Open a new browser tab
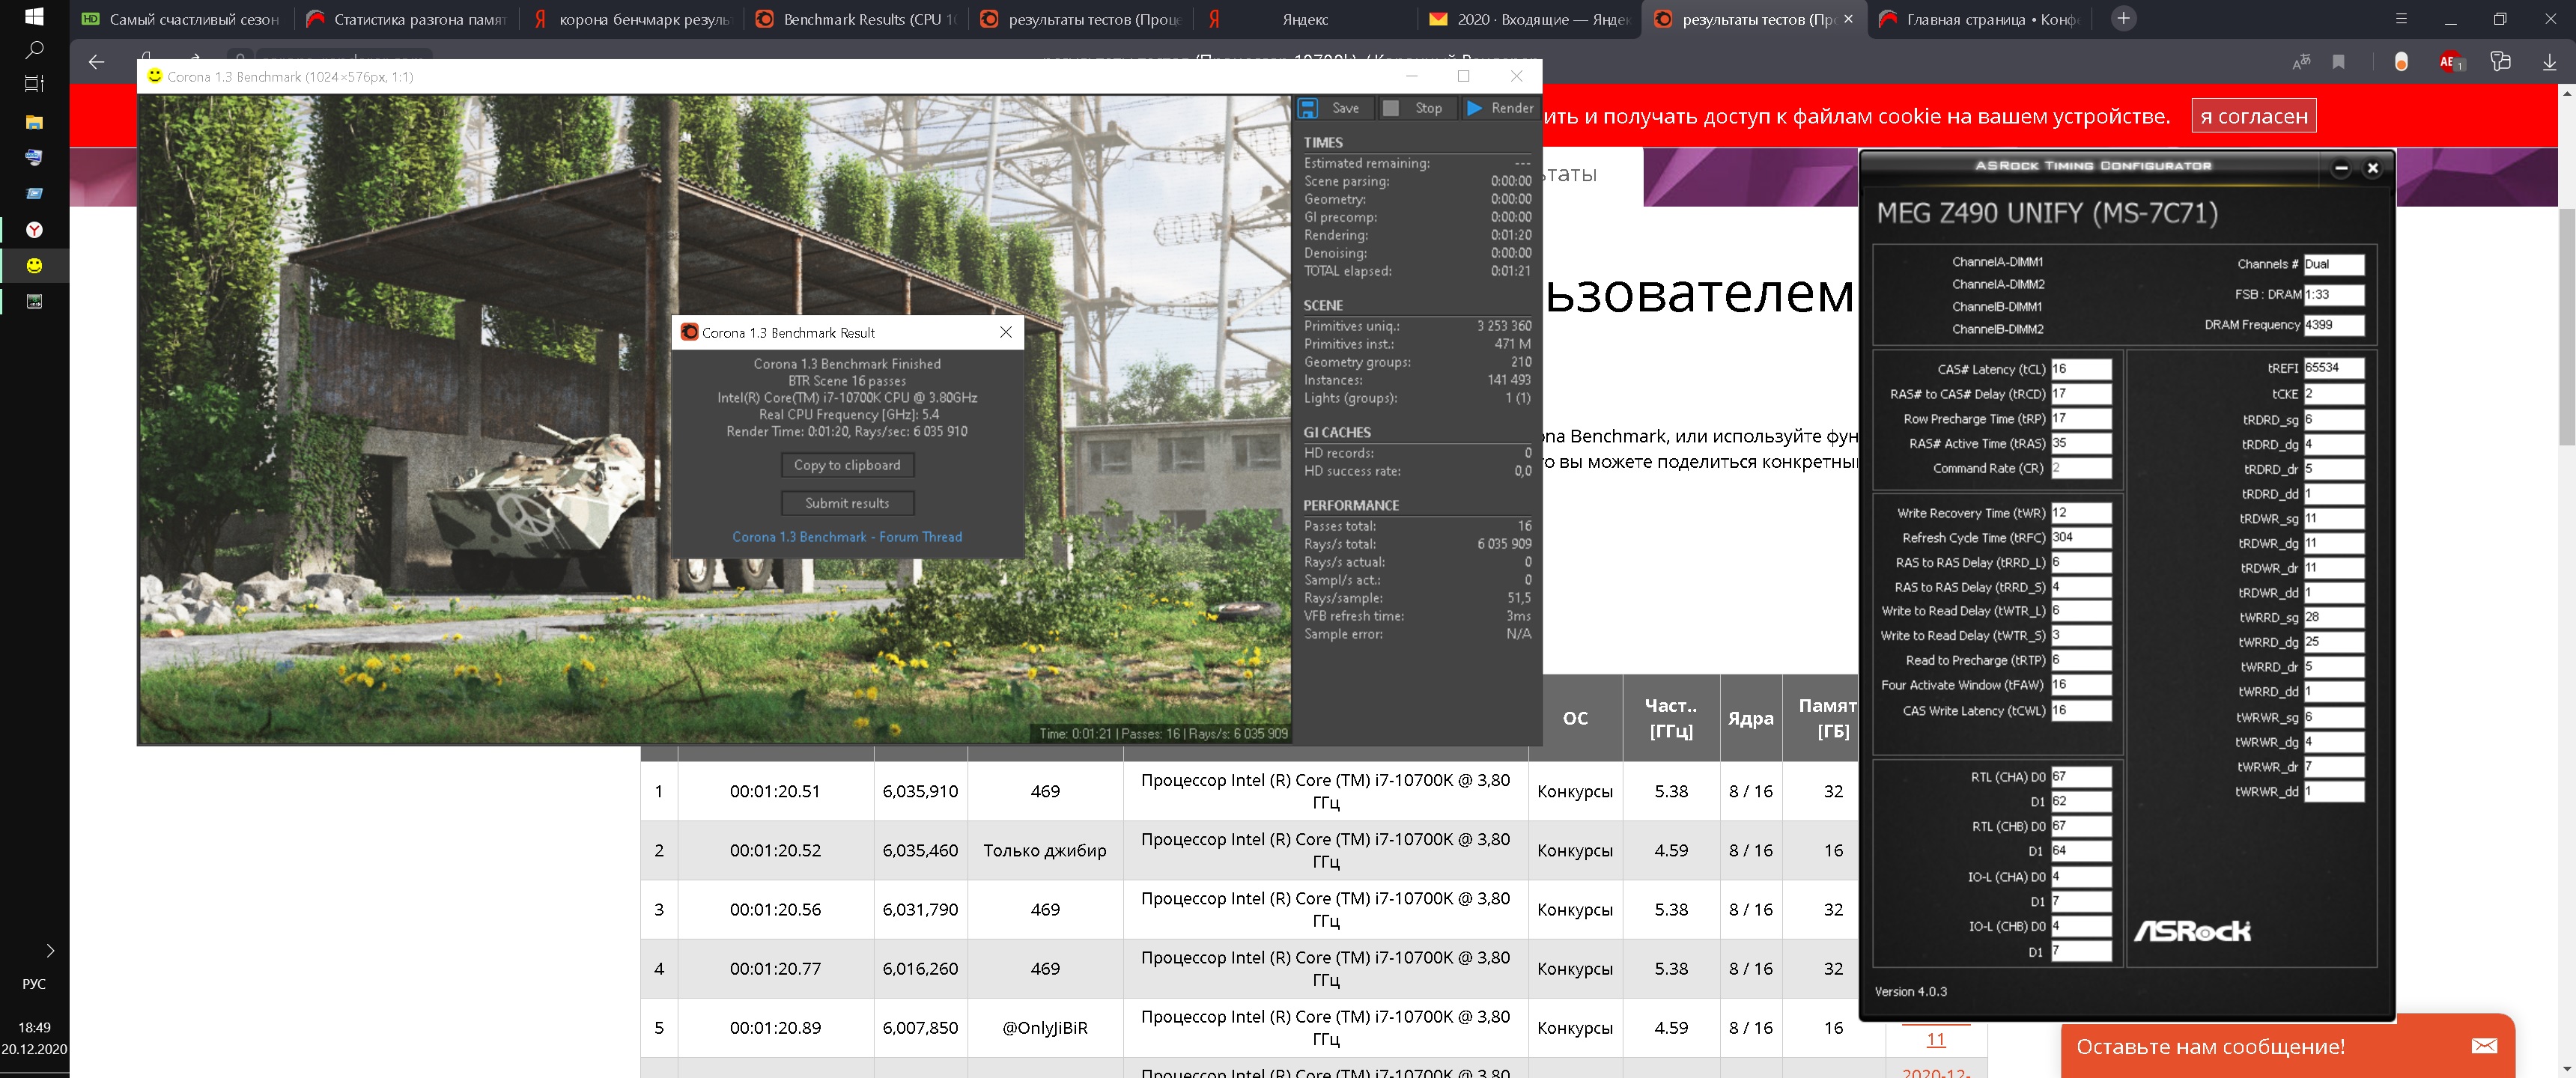This screenshot has height=1078, width=2576. pyautogui.click(x=2123, y=18)
